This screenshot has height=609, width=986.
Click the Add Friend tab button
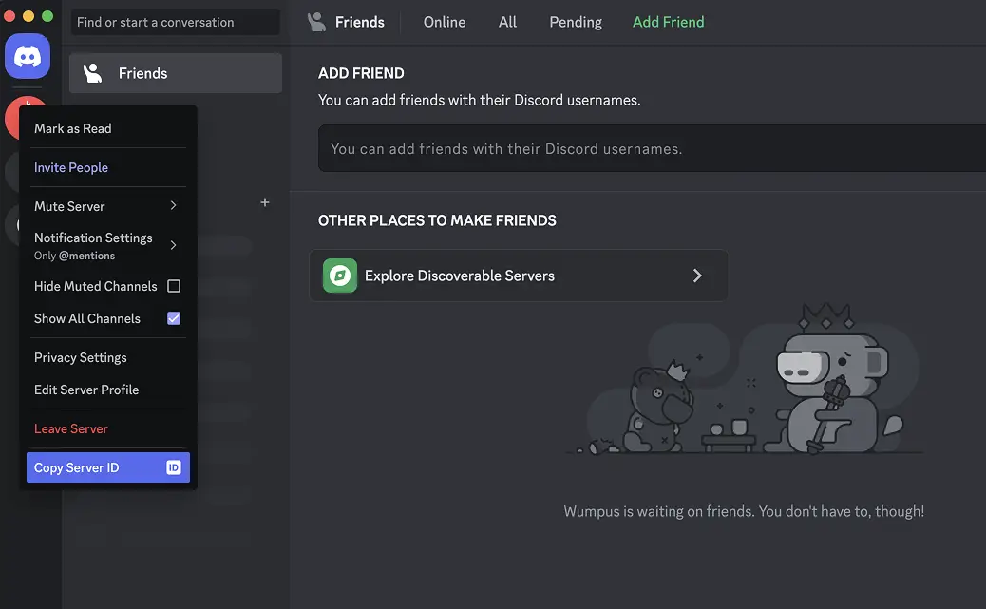669,22
